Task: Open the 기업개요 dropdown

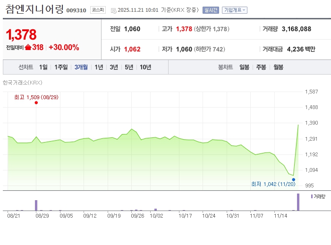Action: tap(234, 10)
